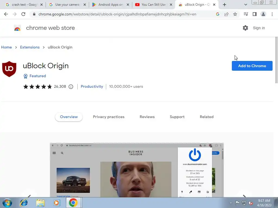Click the page vertical scrollbar
Image resolution: width=278 pixels, height=208 pixels.
[276, 60]
